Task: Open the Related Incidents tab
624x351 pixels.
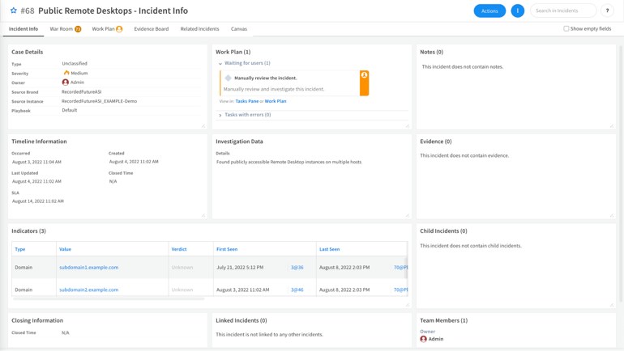Action: 200,29
